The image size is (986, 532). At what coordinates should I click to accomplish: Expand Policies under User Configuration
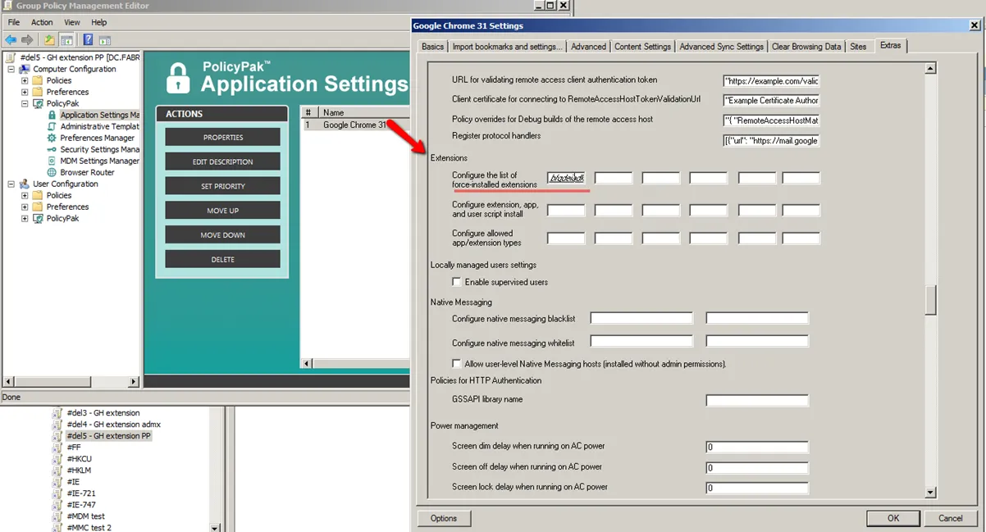click(25, 196)
